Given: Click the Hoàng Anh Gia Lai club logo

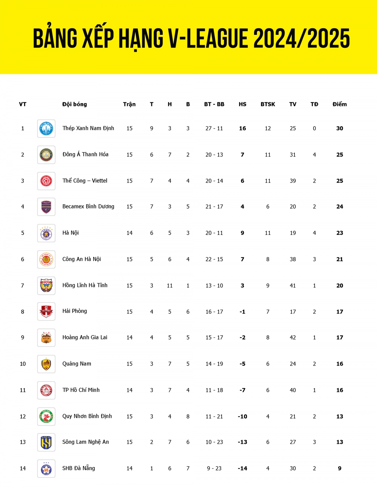Looking at the screenshot, I should (x=46, y=338).
